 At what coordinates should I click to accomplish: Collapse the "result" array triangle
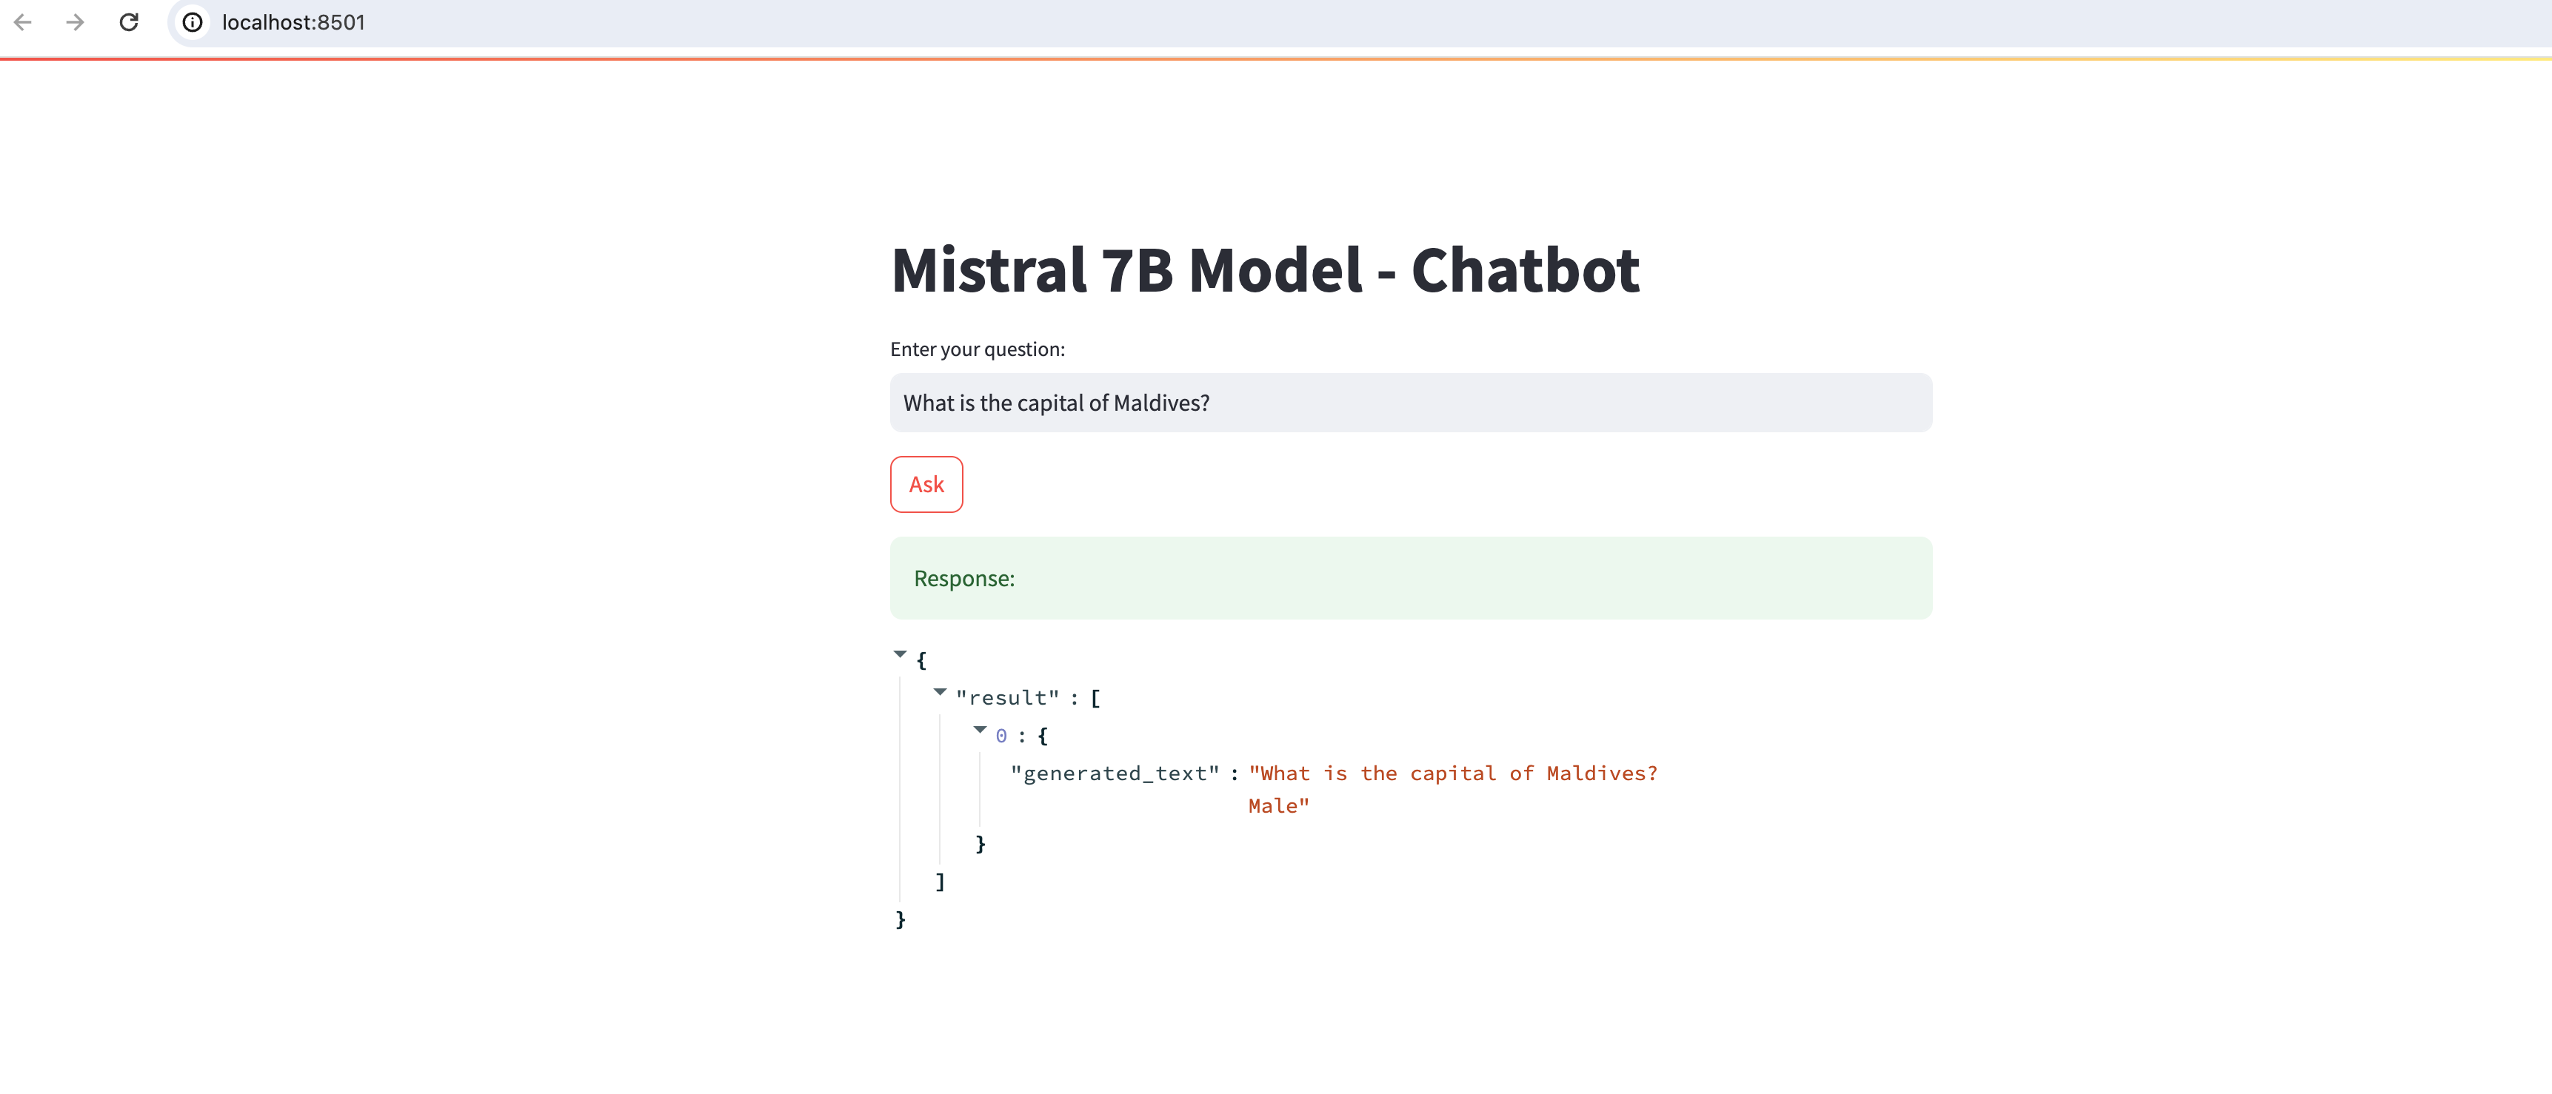point(939,691)
